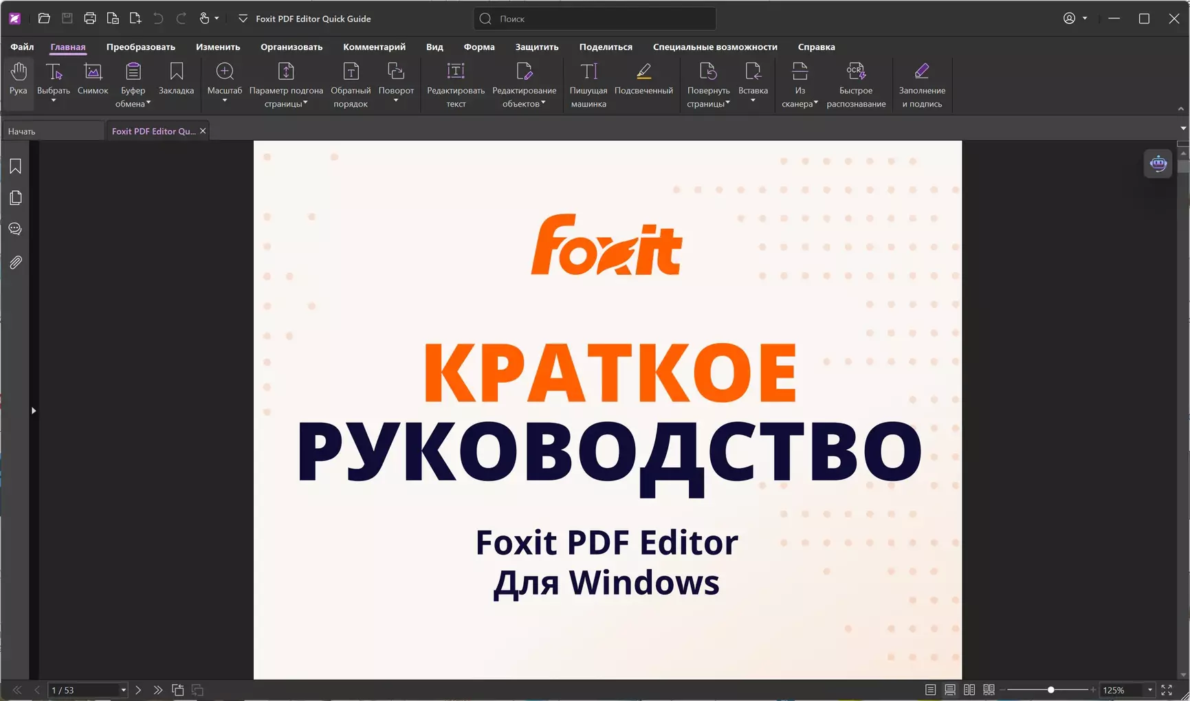1190x701 pixels.
Task: Activate the Снимок snapshot tool
Action: coord(93,78)
